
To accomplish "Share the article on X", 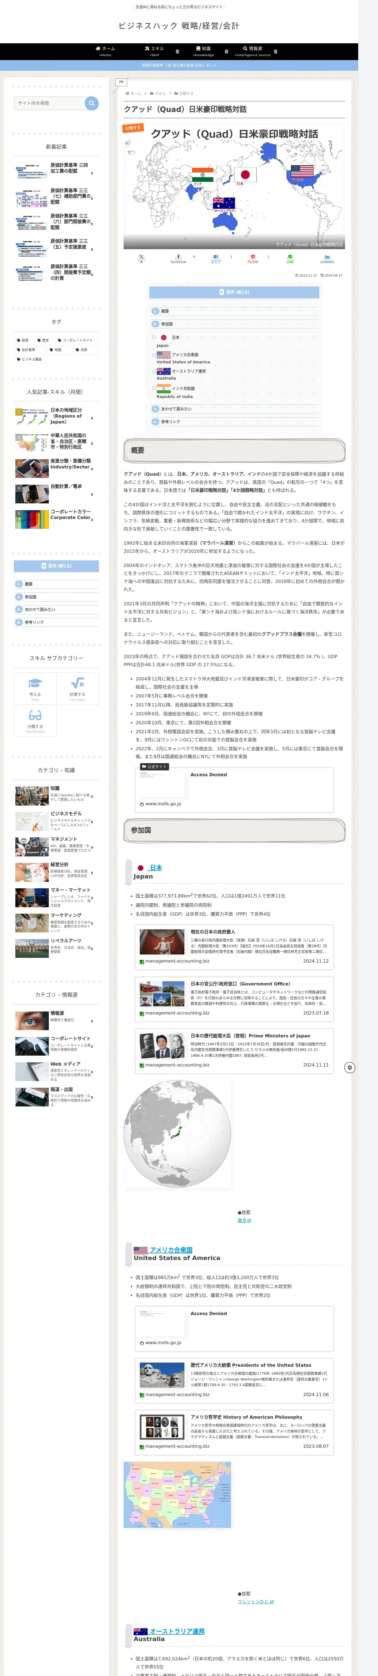I will pos(141,258).
